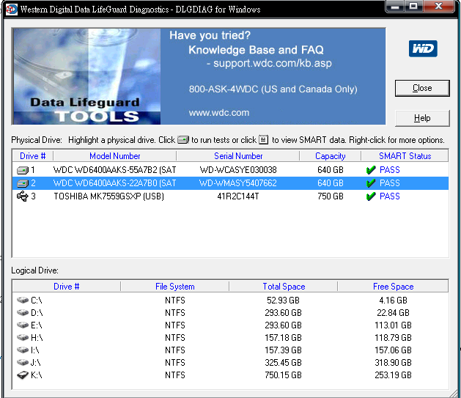
Task: Click free space 22.84 GB
Action: [x=393, y=312]
